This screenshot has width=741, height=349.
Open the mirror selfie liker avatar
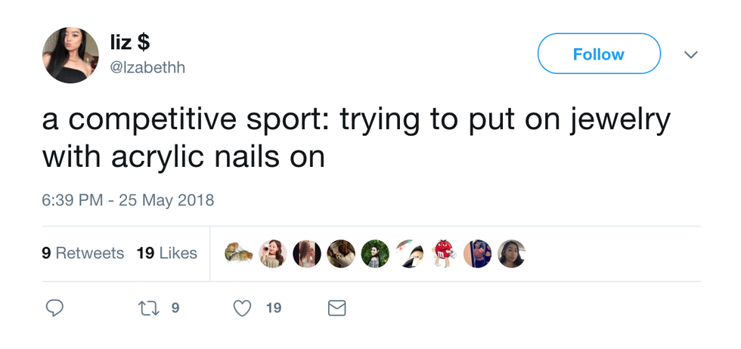point(477,254)
